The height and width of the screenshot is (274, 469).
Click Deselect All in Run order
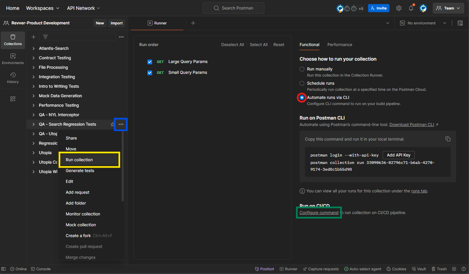232,45
